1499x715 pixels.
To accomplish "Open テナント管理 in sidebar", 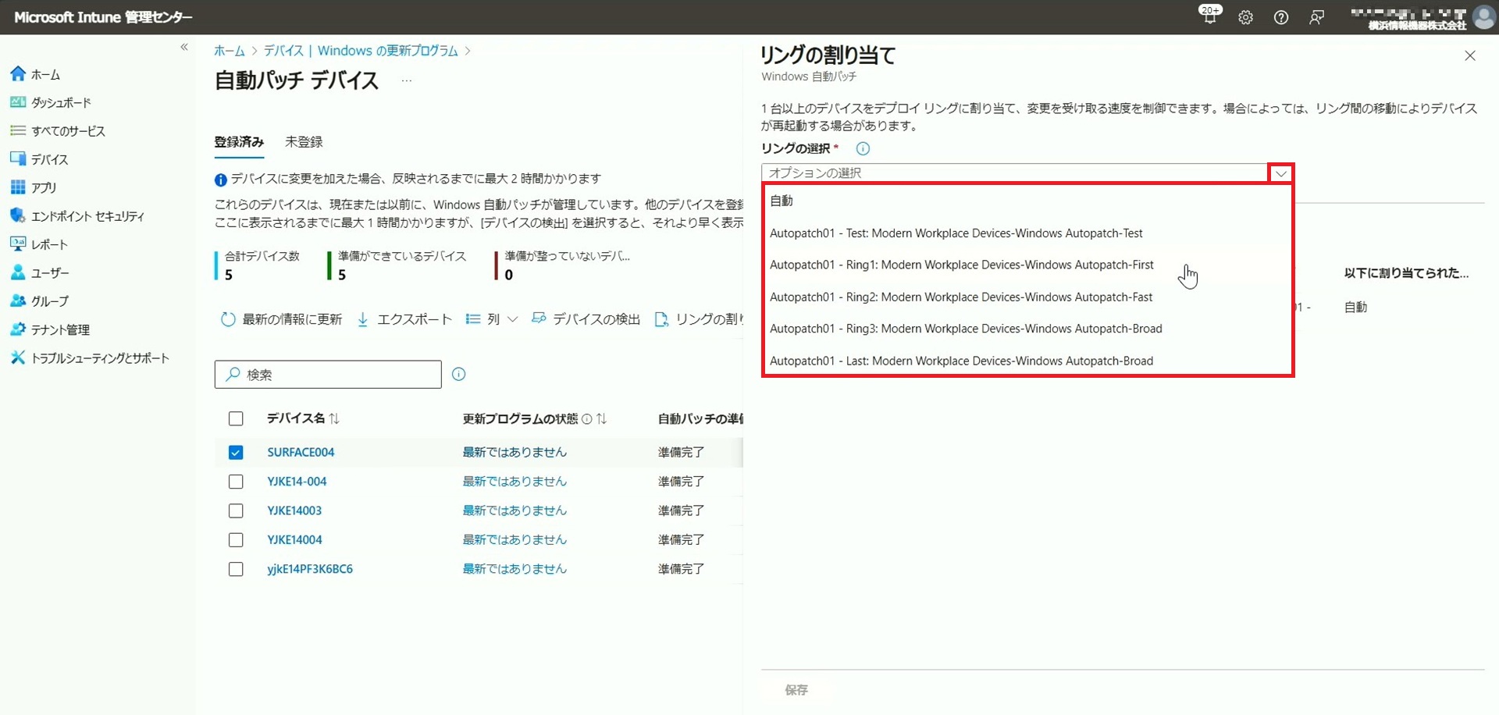I will pos(50,329).
